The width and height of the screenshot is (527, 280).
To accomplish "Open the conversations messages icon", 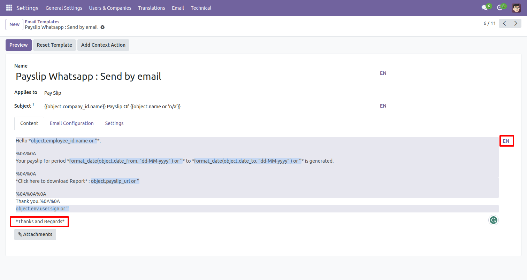I will tap(484, 8).
